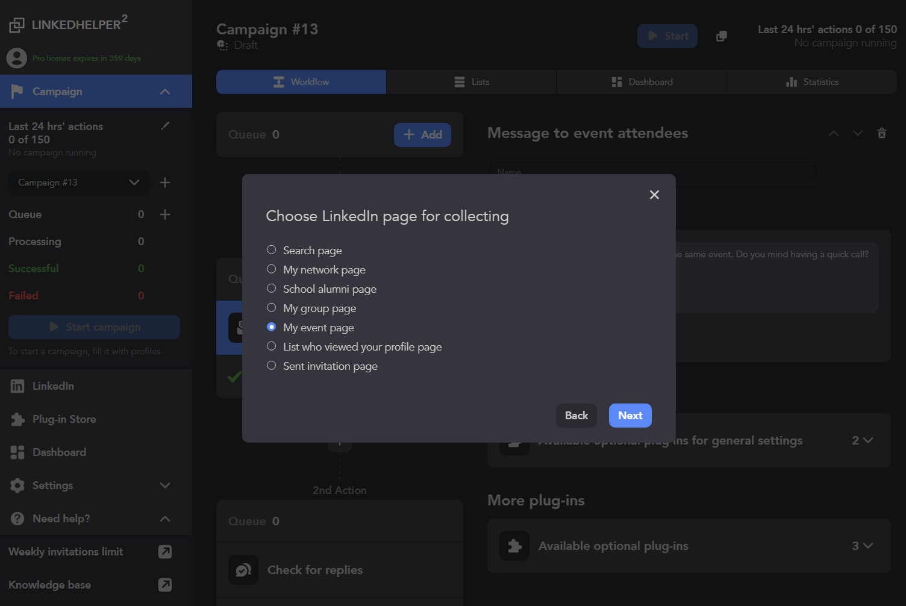The image size is (906, 606).
Task: Collapse the Need help section chevron
Action: click(x=165, y=519)
